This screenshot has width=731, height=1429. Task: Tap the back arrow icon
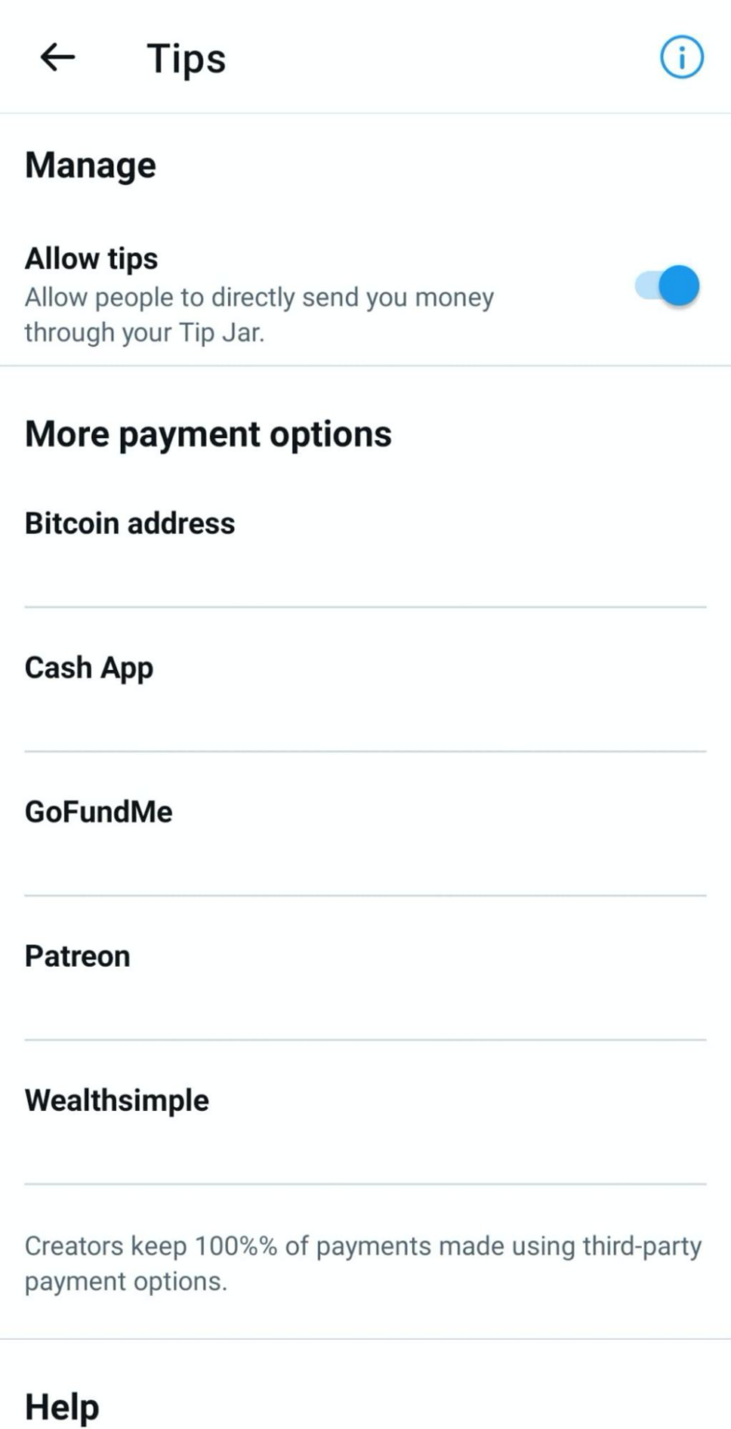click(x=58, y=58)
